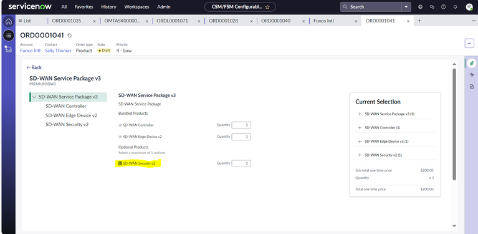478x234 pixels.
Task: Open the Inbox icon in left sidebar
Action: pos(9,49)
